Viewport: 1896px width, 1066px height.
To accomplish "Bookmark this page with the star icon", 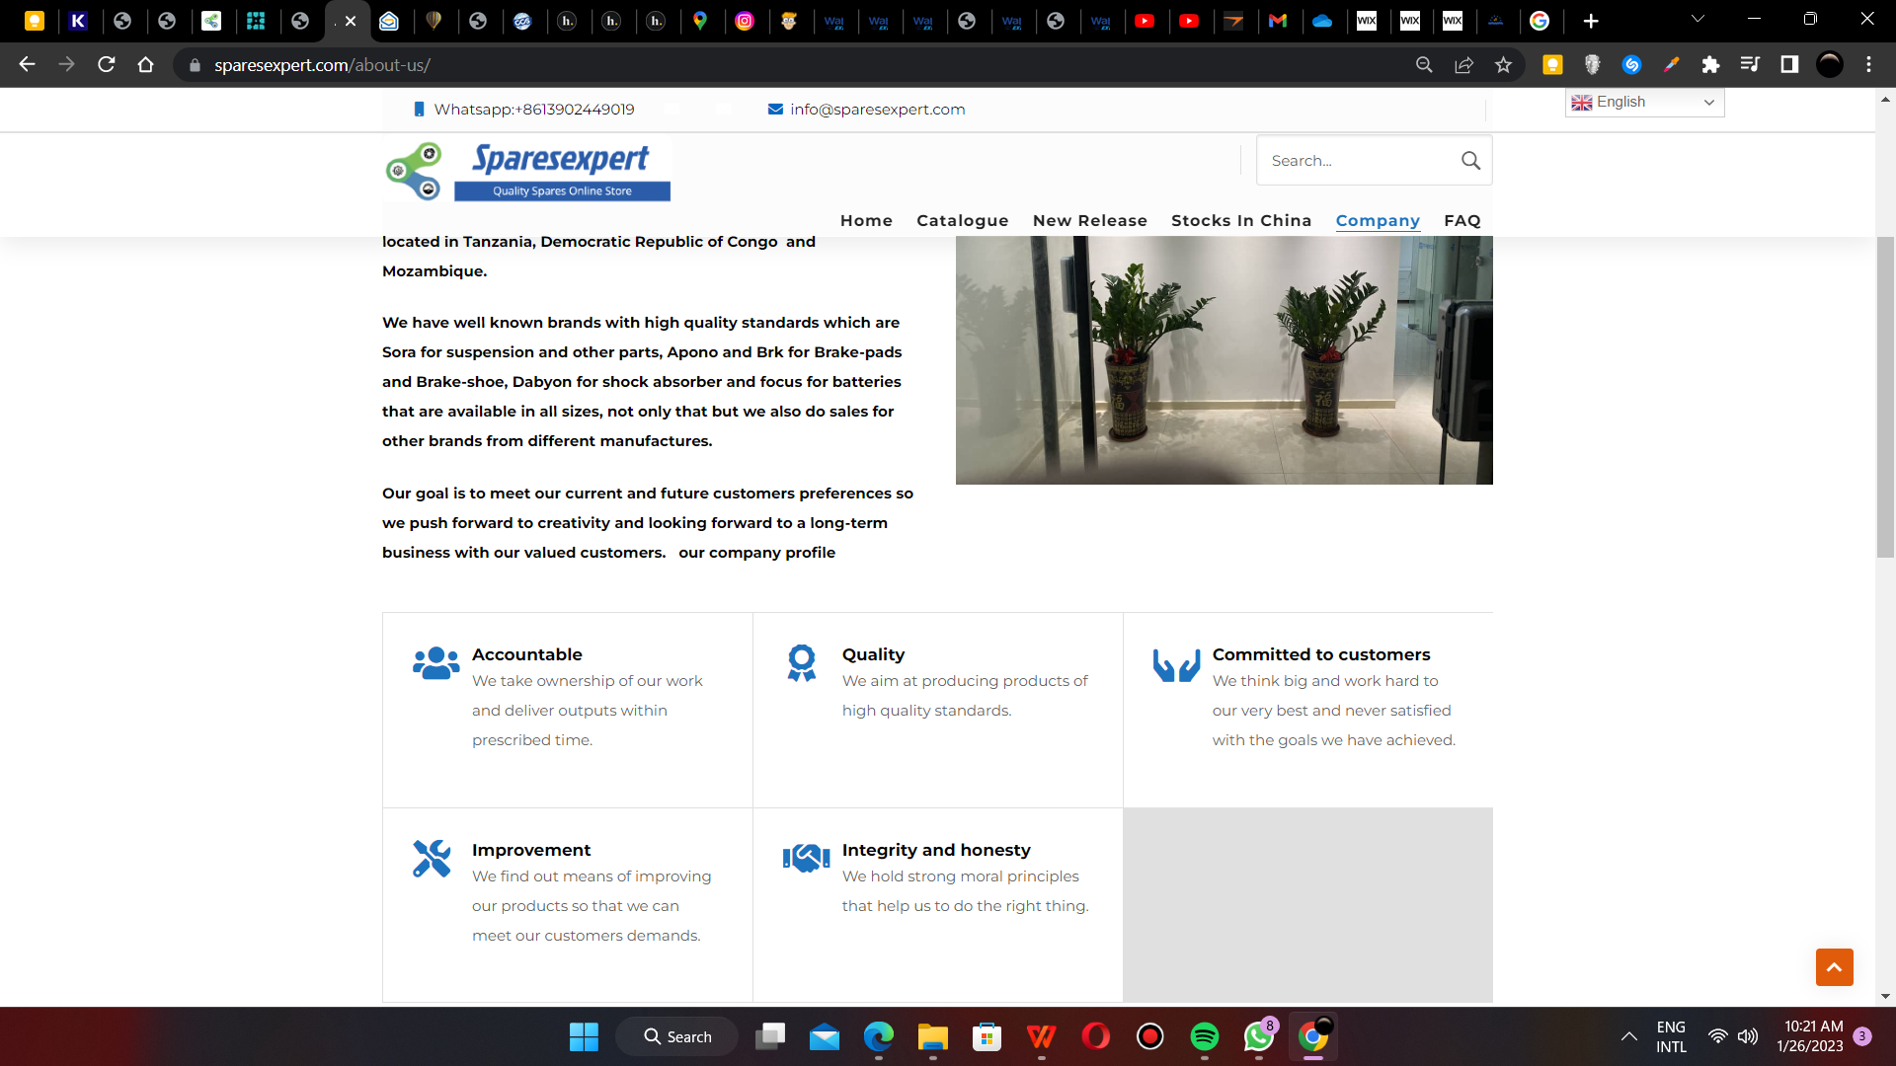I will click(1503, 65).
